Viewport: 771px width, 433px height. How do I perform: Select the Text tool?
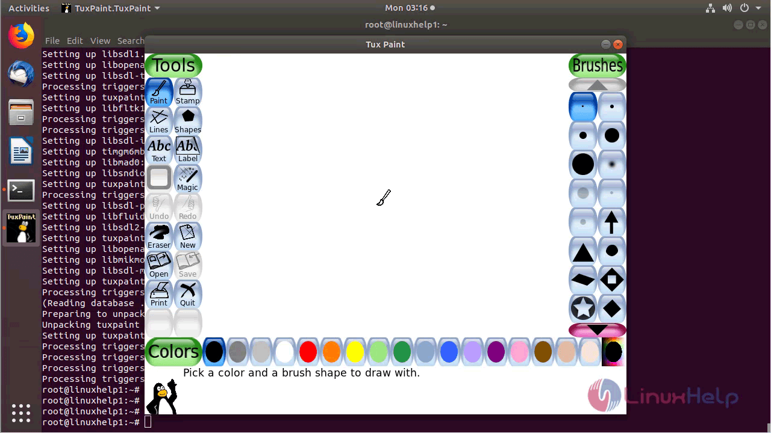158,149
